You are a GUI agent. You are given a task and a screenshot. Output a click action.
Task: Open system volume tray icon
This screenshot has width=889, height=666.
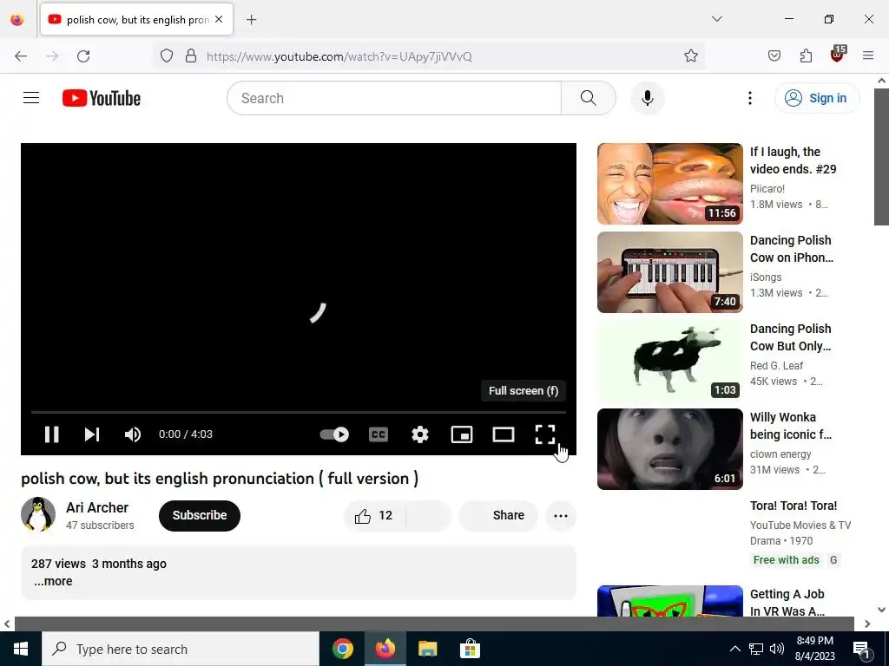pos(777,649)
